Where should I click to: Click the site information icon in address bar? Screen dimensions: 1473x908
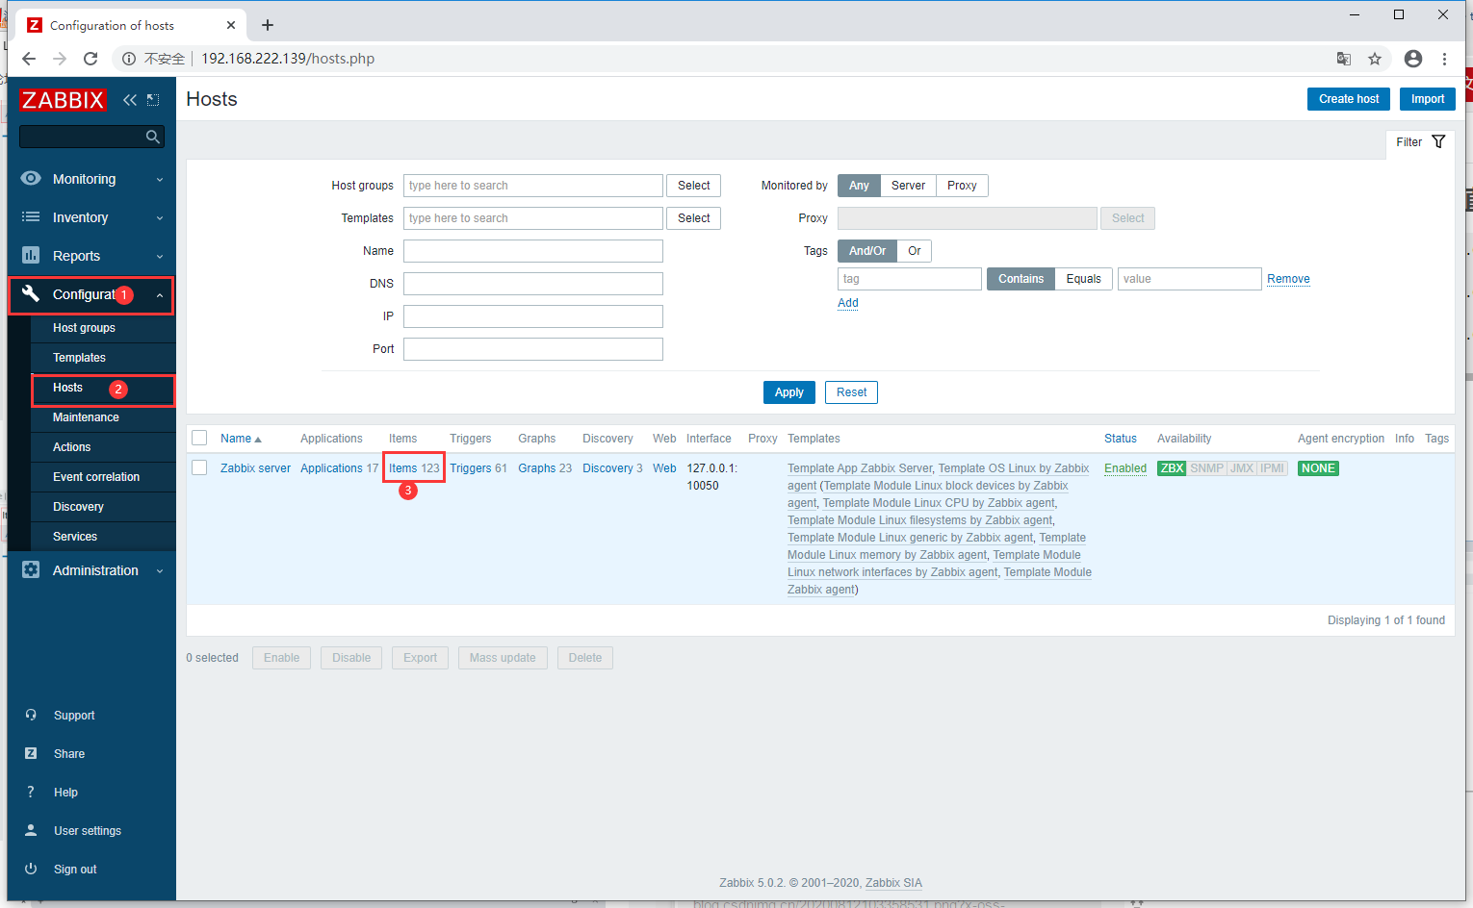128,59
